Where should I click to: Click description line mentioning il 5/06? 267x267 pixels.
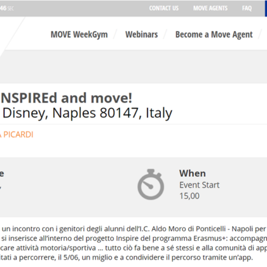coord(127,257)
